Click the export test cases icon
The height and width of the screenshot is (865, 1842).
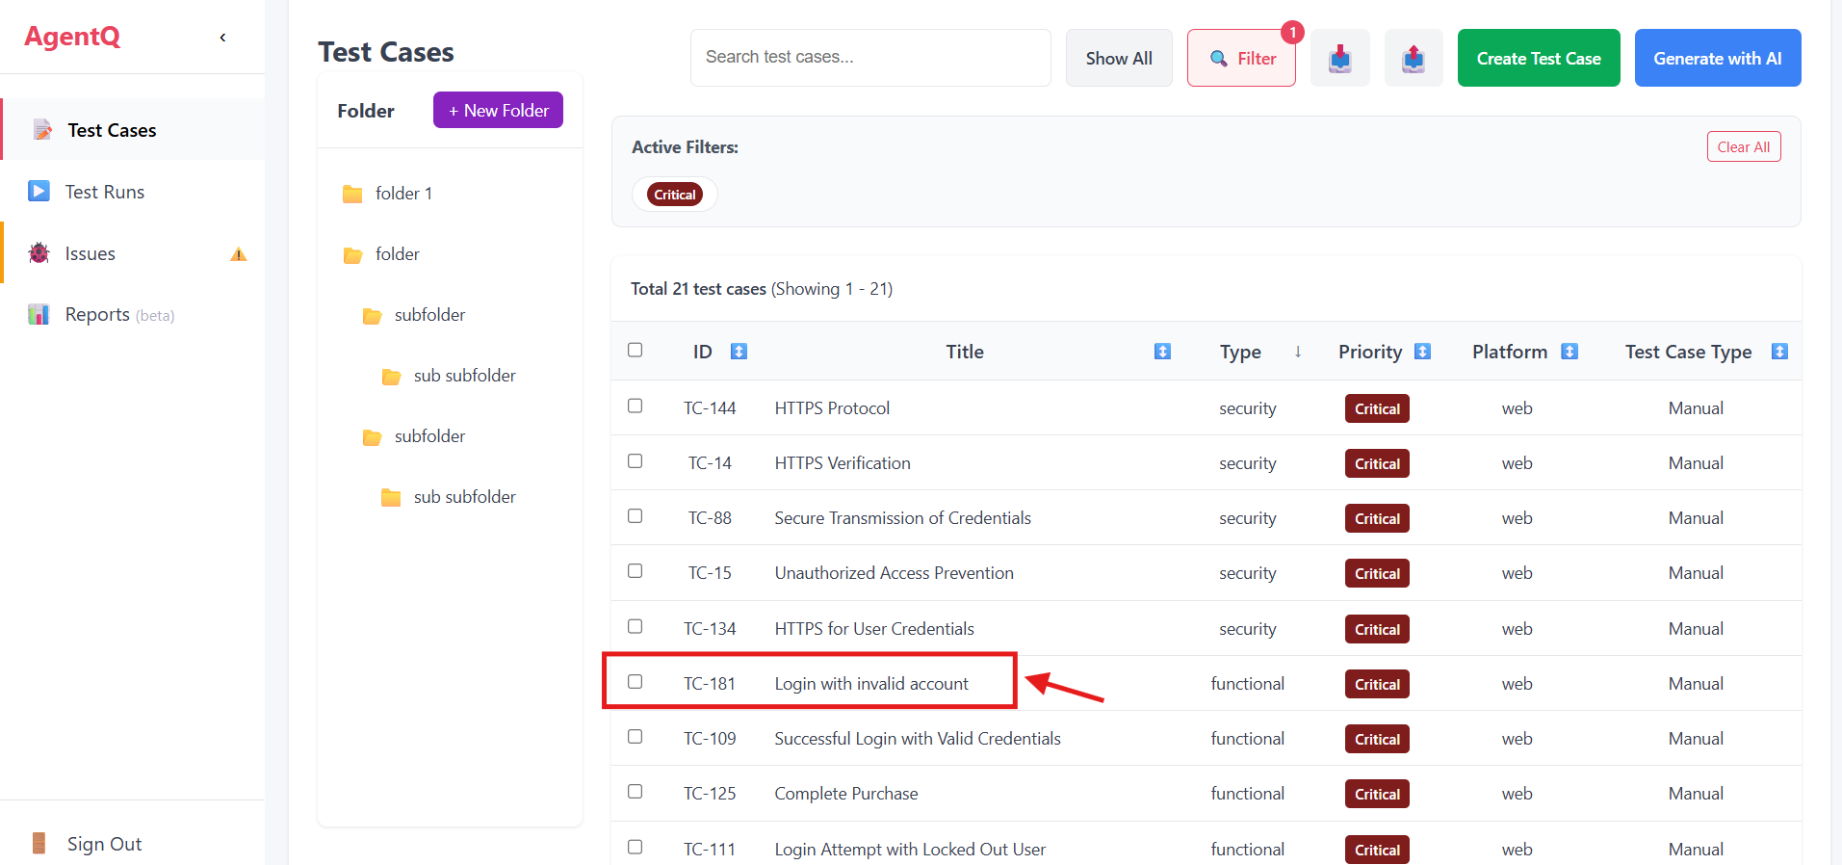(x=1413, y=59)
